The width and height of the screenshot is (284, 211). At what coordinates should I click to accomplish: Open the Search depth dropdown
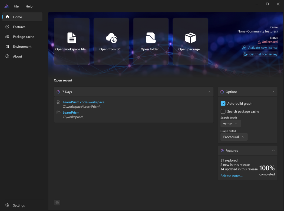coord(230,124)
